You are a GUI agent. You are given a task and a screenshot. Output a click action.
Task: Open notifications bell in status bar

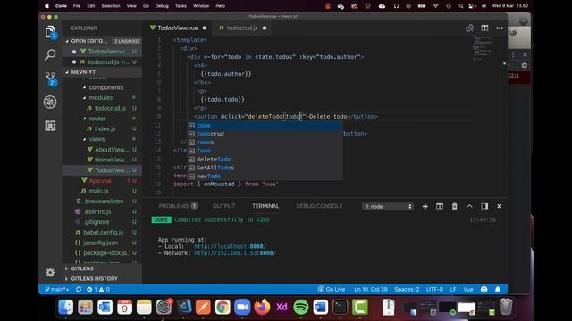click(498, 289)
